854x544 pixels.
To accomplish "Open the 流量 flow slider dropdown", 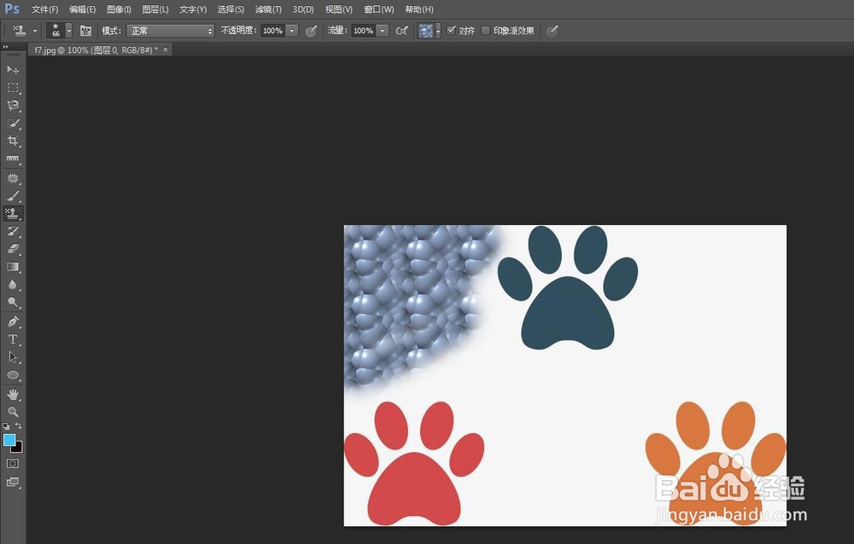I will pos(383,31).
